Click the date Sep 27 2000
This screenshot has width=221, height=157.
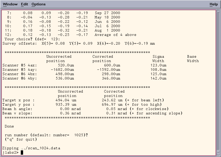pyautogui.click(x=107, y=13)
